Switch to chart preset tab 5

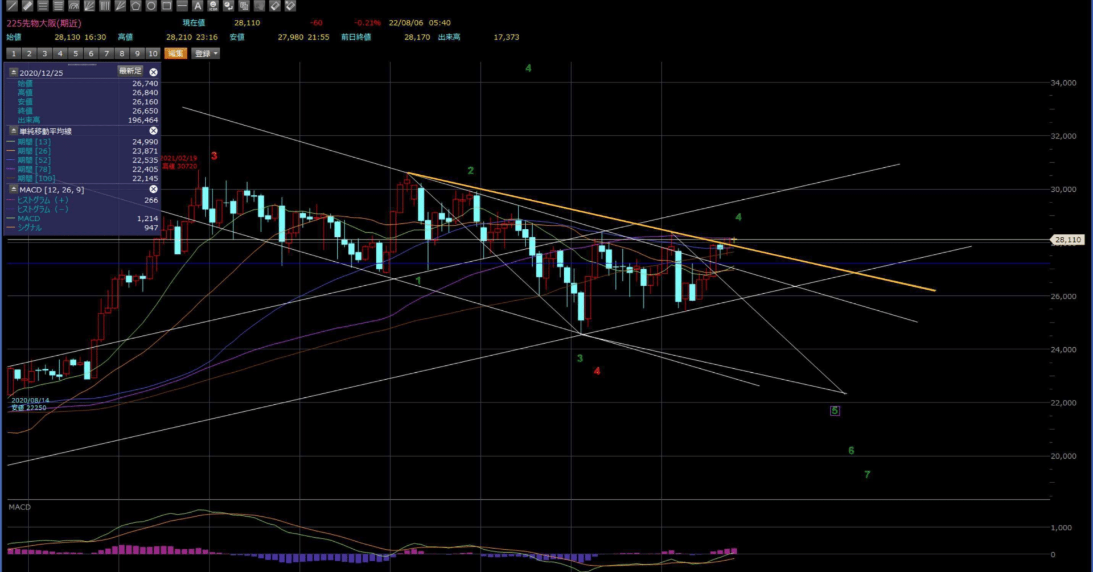pyautogui.click(x=75, y=54)
